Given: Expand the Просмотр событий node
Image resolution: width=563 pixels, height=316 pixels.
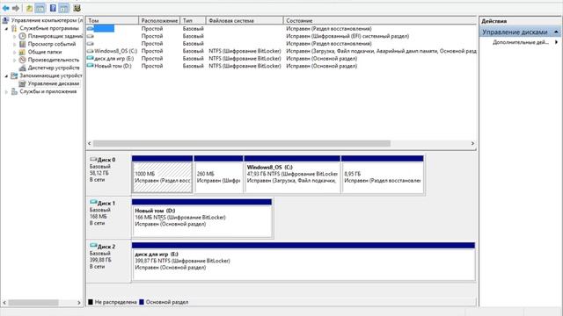Looking at the screenshot, I should pos(14,44).
